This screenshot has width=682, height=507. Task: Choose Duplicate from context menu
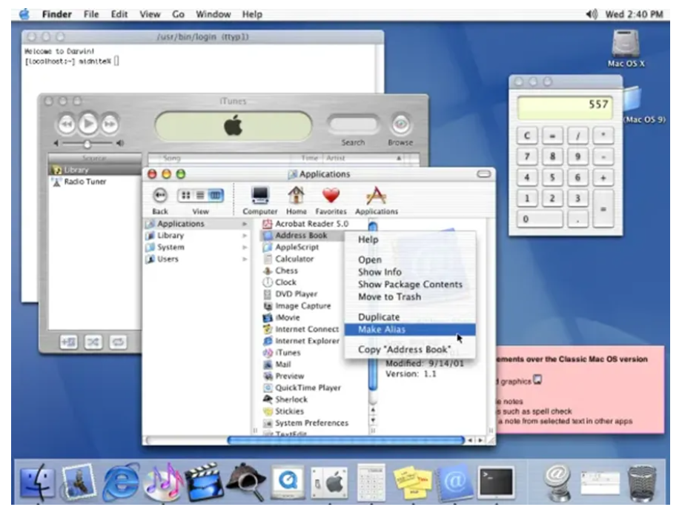tap(410, 317)
